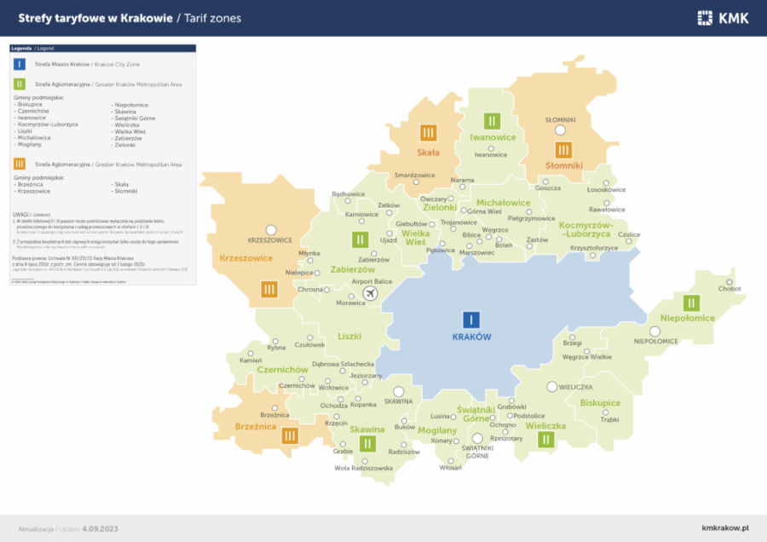Select the green zone II icon above Iwanowice
767x542 pixels.
click(x=491, y=121)
